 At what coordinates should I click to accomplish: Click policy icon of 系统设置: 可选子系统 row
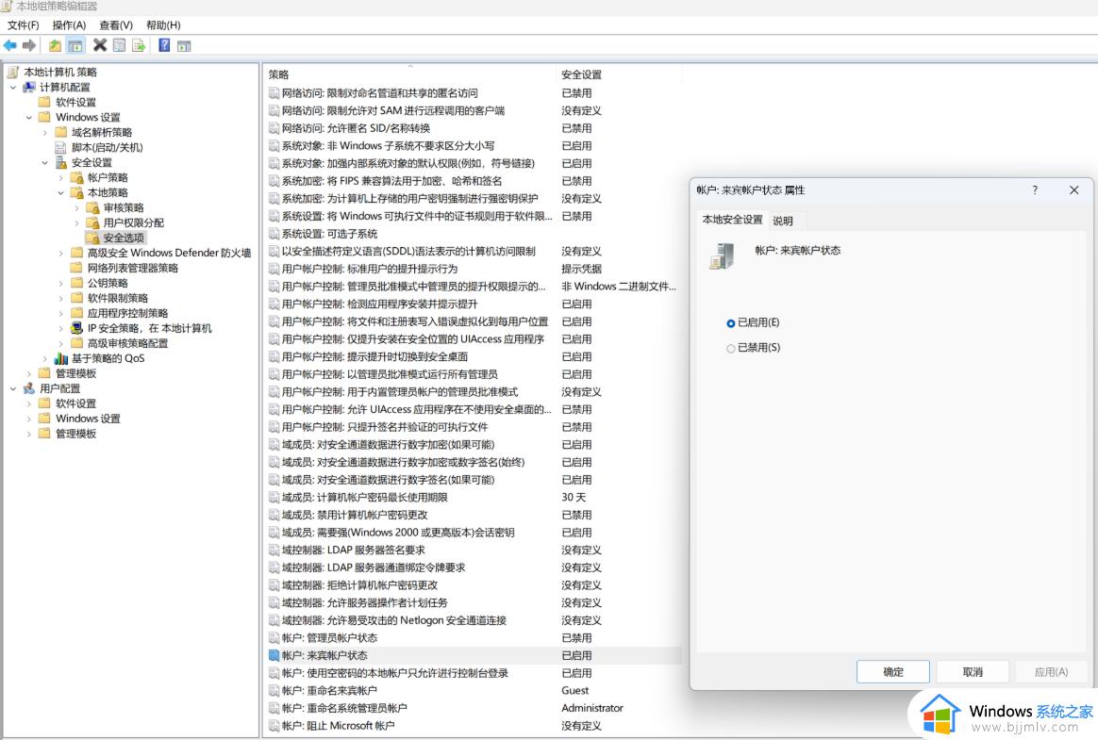pyautogui.click(x=274, y=234)
